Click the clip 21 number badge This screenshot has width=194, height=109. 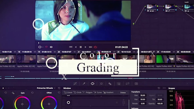[x=79, y=52]
